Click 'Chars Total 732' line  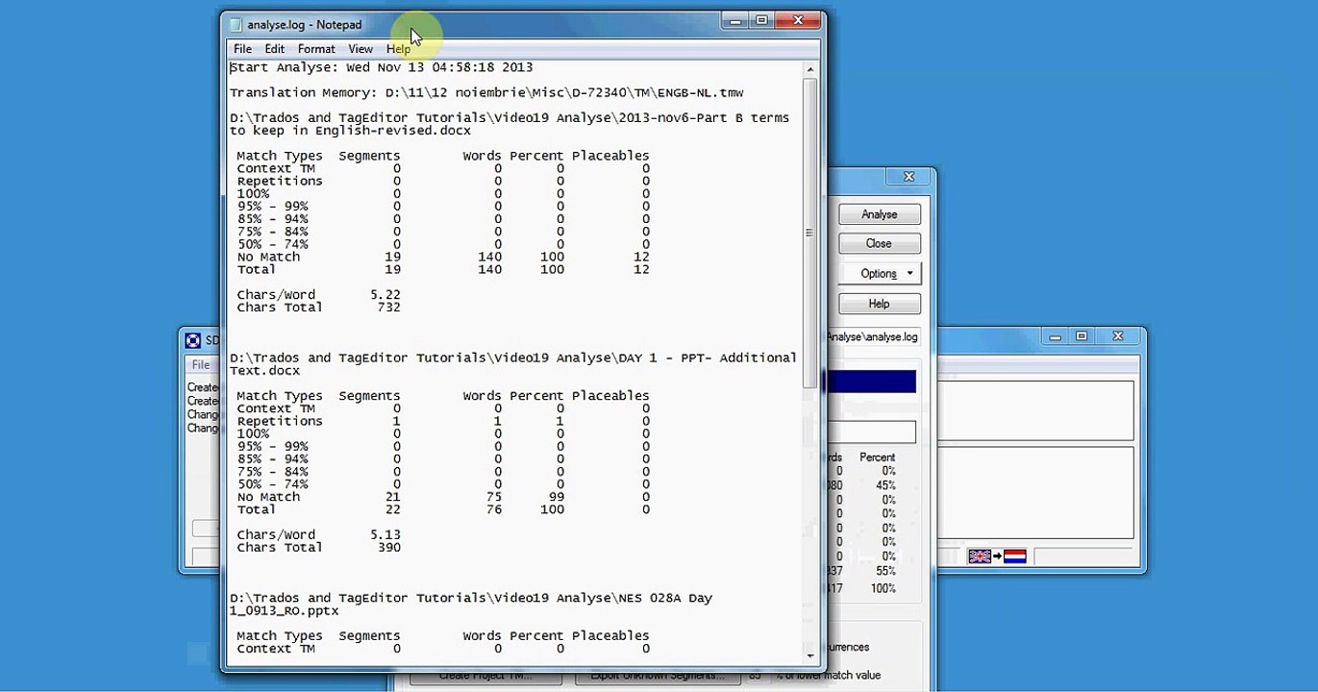pyautogui.click(x=319, y=308)
